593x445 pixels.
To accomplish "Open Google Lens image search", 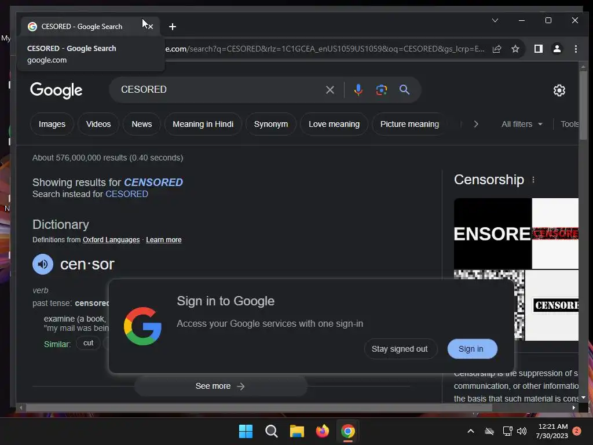I will 381,90.
